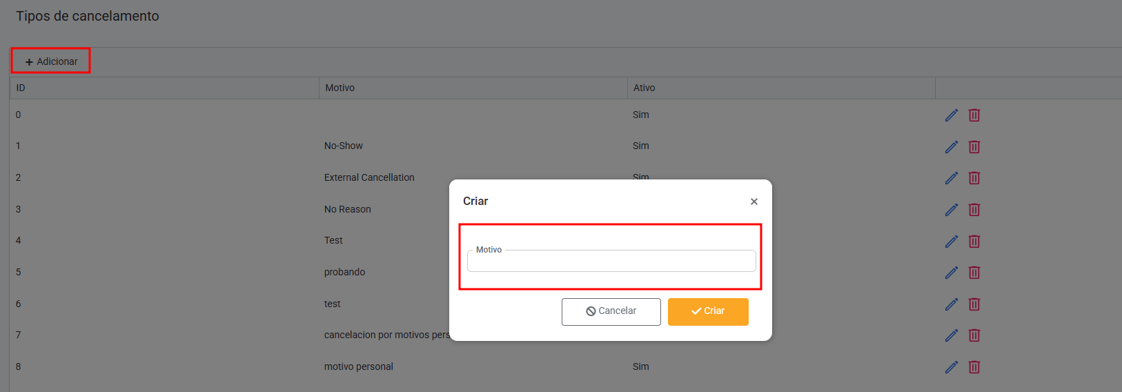Confirm with the orange Criar button
Screen dimensions: 1122x392
707,311
